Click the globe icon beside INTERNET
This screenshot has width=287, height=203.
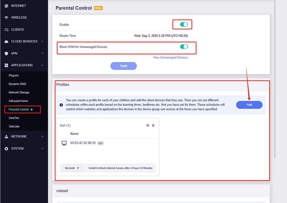[x=6, y=6]
